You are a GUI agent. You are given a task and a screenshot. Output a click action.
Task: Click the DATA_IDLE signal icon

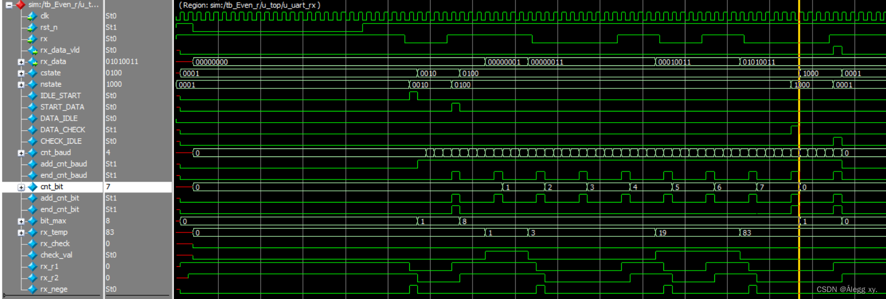point(32,118)
